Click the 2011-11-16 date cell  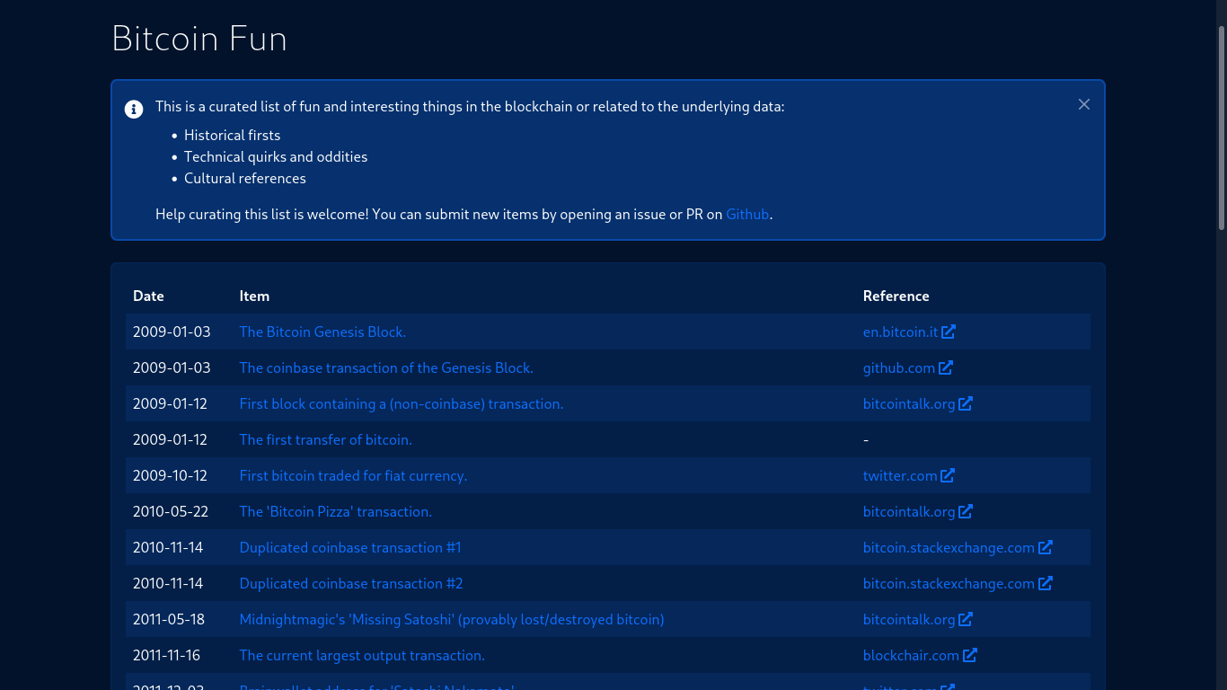[167, 655]
